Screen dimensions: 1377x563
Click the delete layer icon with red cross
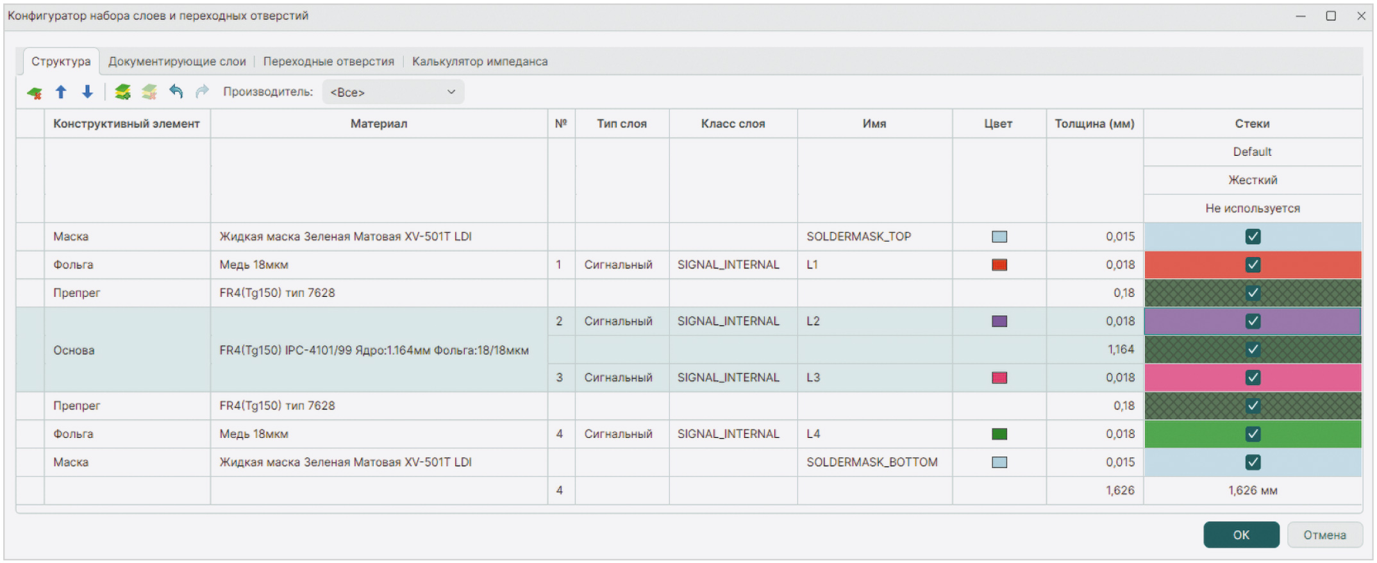(35, 93)
